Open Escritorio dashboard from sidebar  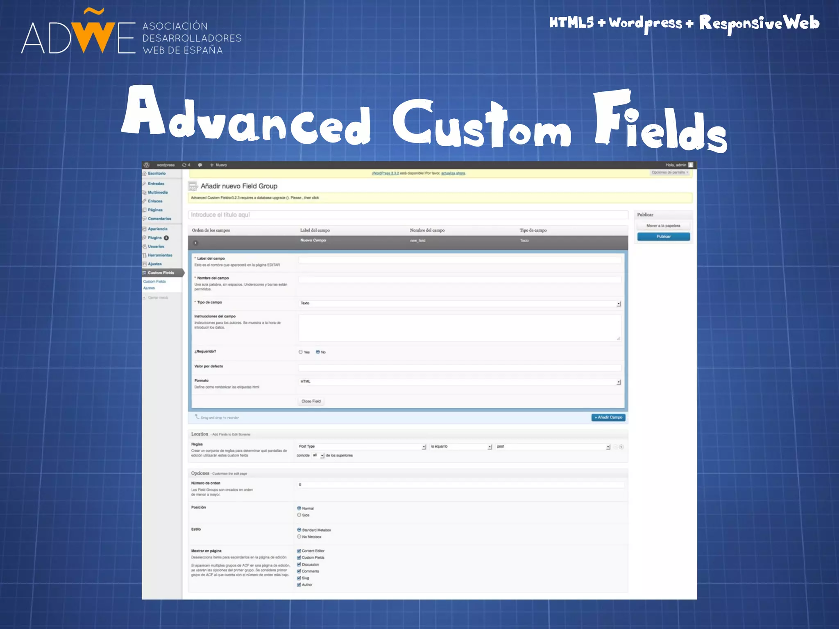pos(156,174)
